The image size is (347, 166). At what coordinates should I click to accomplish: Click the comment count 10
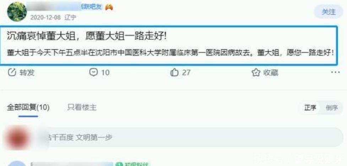(105, 72)
